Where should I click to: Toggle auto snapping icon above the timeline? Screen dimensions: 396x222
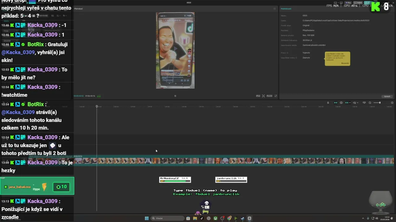341,103
